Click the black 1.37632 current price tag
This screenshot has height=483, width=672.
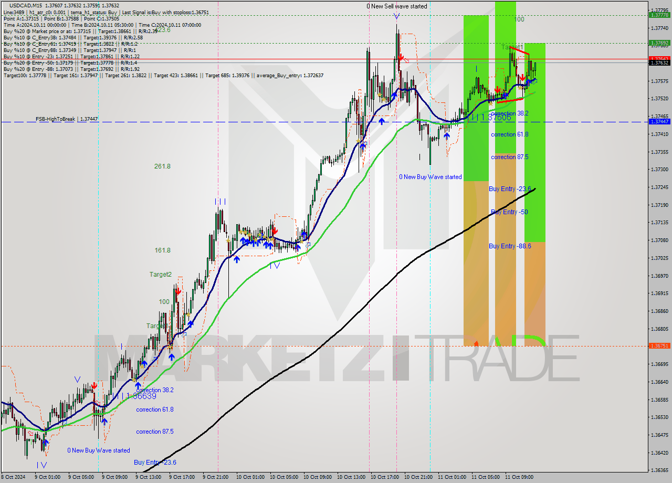click(659, 63)
